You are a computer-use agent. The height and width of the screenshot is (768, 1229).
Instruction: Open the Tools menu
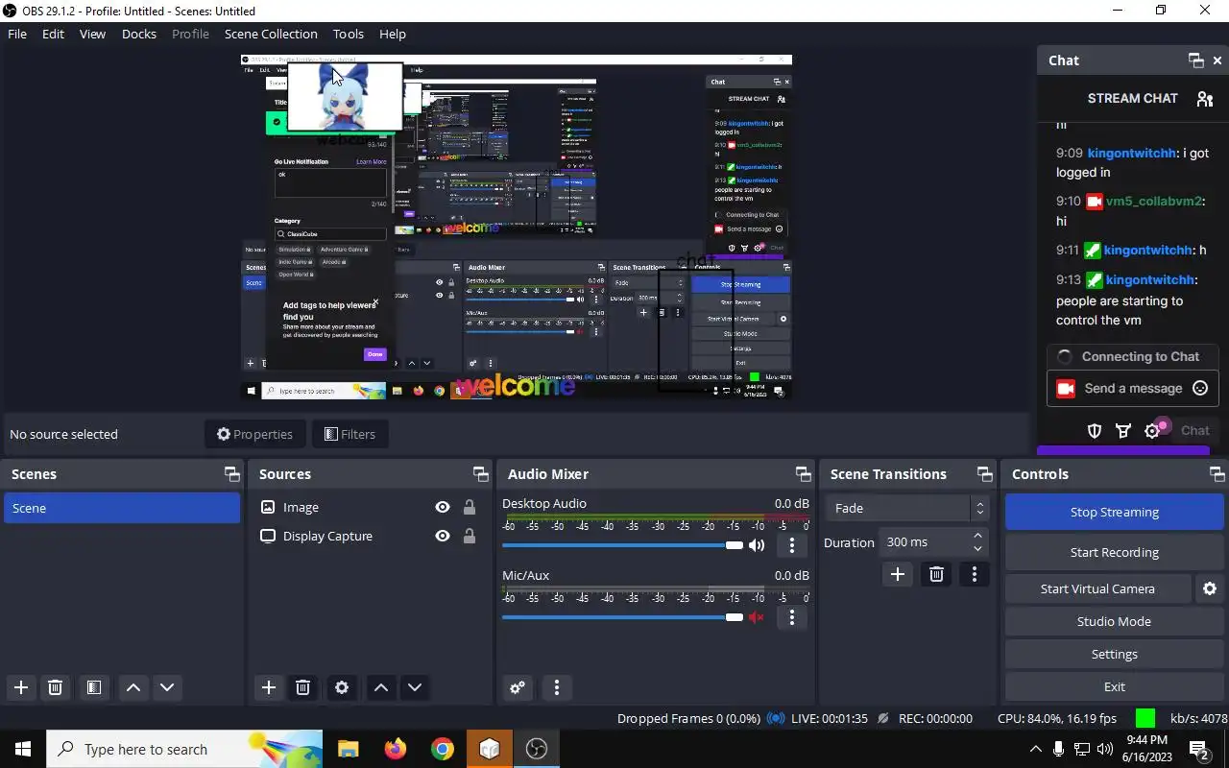(349, 34)
